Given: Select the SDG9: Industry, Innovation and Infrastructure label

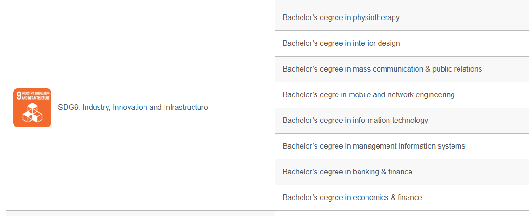Looking at the screenshot, I should click(133, 108).
